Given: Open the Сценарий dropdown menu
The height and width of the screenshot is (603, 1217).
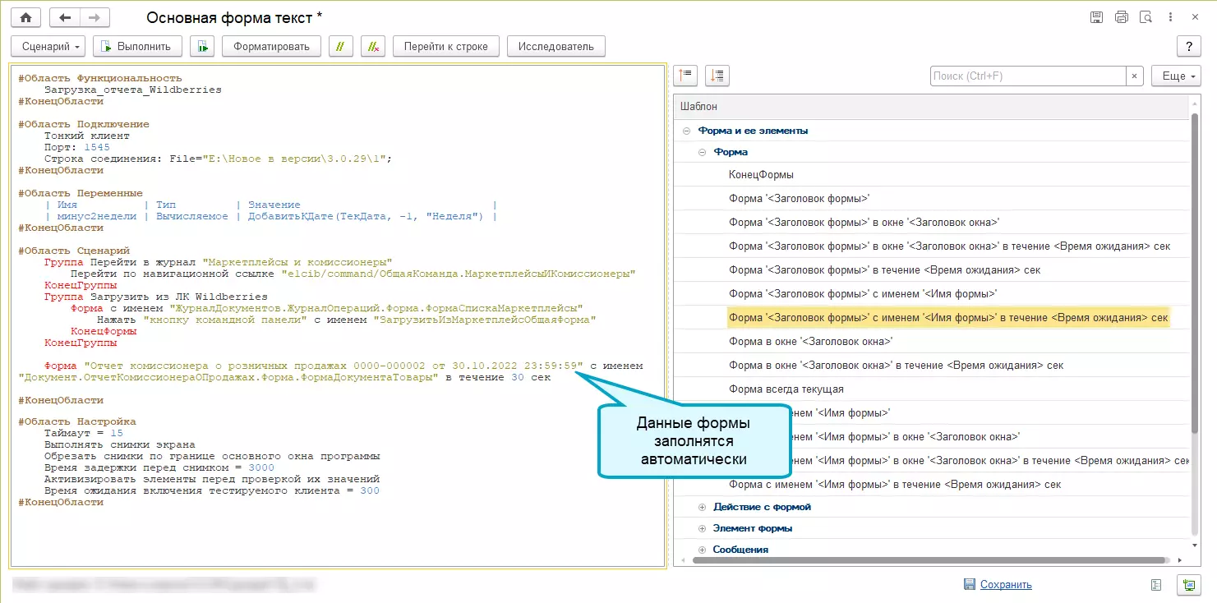Looking at the screenshot, I should point(48,46).
